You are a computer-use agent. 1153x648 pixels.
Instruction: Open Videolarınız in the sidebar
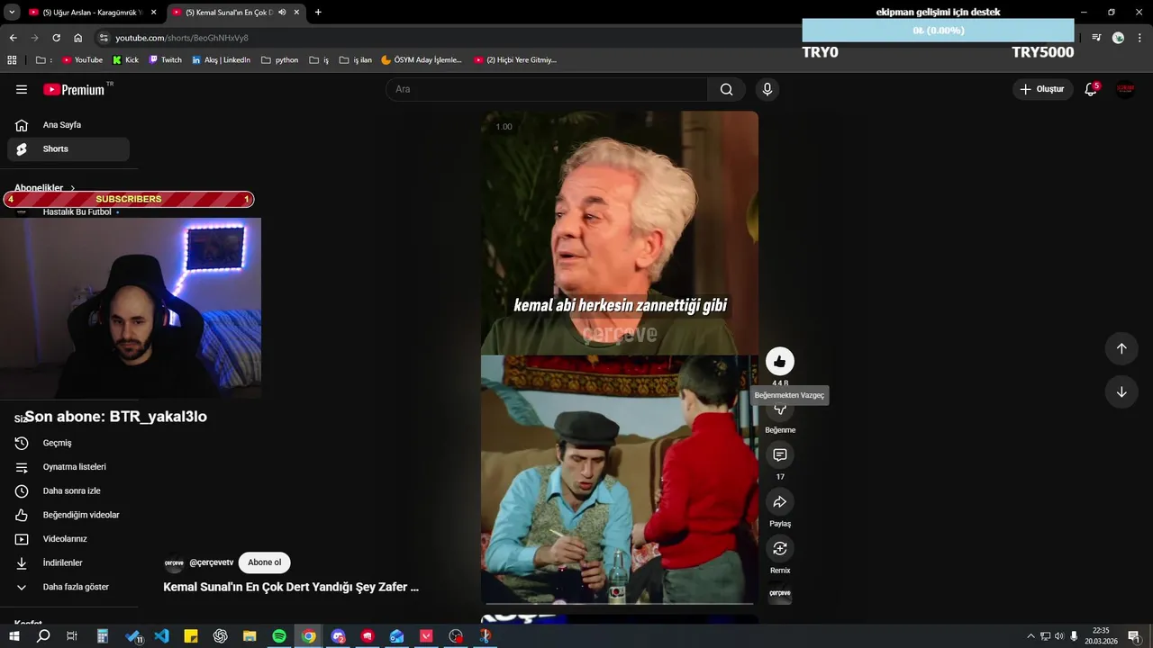pos(68,539)
